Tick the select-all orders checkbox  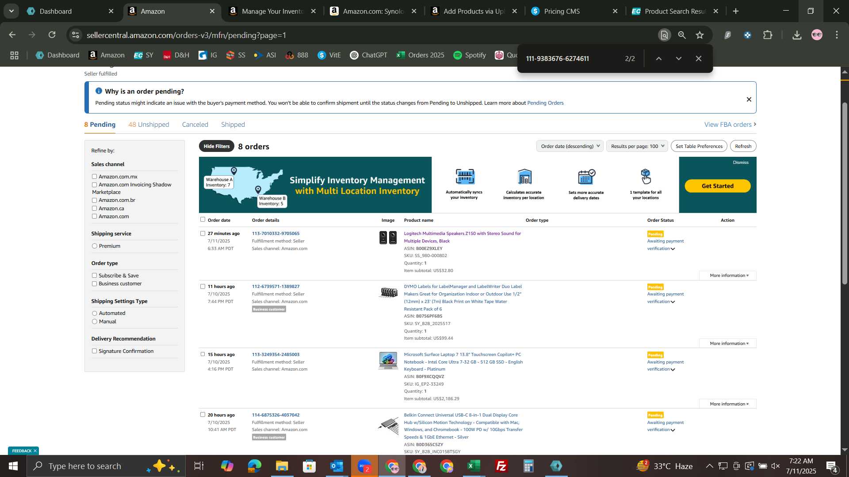203,220
